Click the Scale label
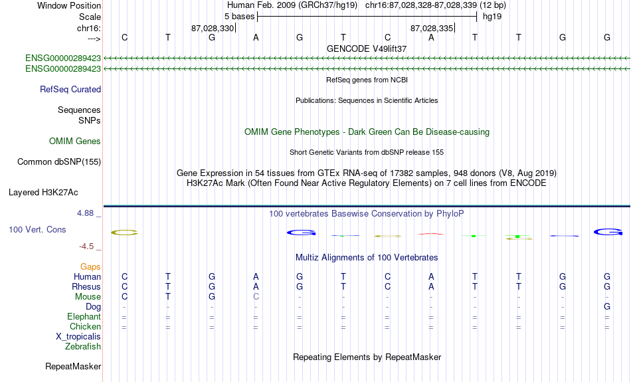 (90, 17)
